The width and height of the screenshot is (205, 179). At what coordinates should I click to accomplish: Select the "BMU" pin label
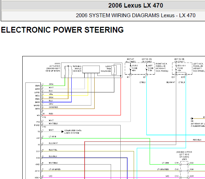[x=38, y=99]
